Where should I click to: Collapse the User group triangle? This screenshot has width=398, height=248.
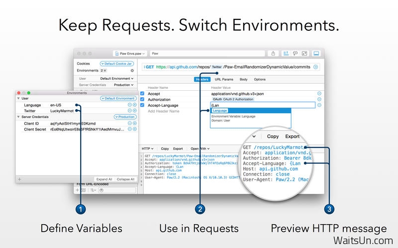click(18, 98)
